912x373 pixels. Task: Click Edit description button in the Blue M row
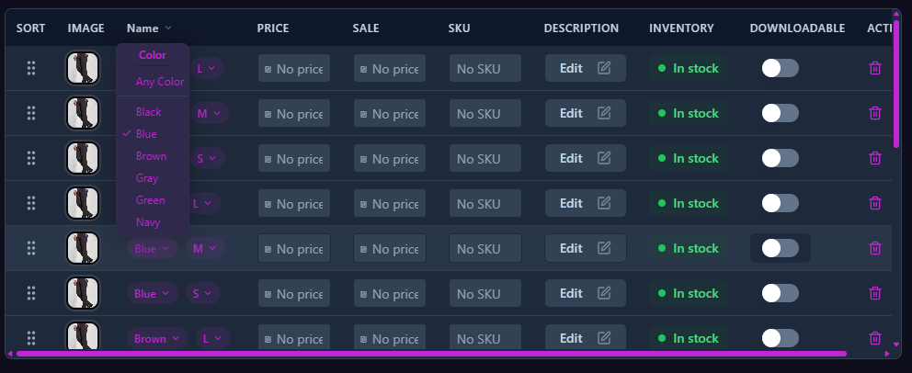tap(585, 248)
